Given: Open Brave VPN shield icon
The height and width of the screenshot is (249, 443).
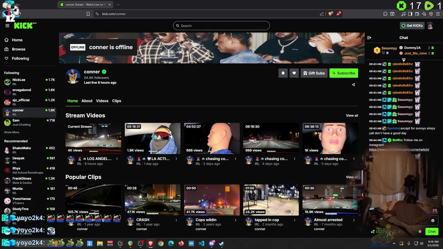Looking at the screenshot, I should pyautogui.click(x=431, y=14).
